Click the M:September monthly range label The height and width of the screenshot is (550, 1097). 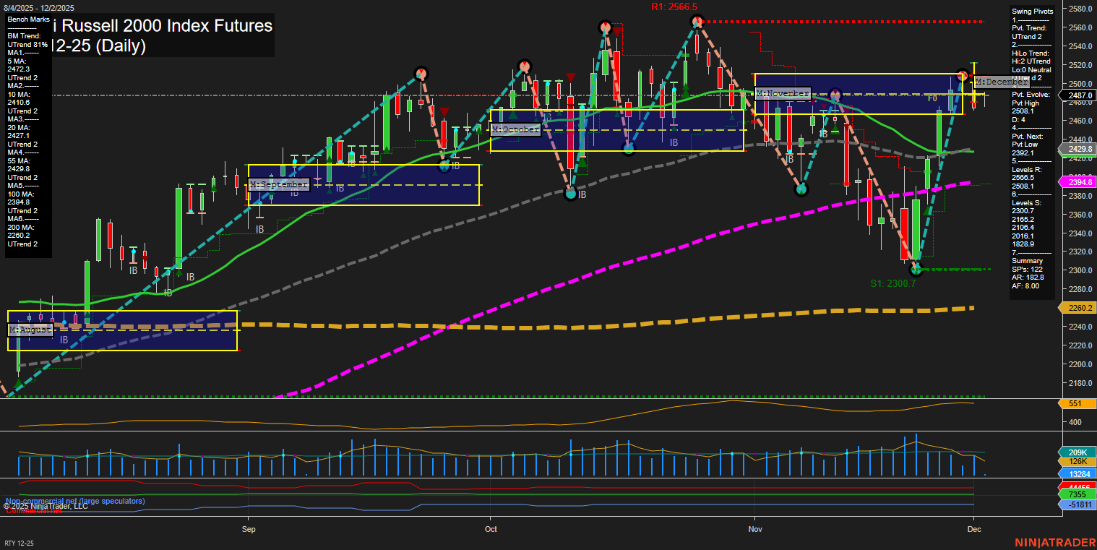pos(279,185)
